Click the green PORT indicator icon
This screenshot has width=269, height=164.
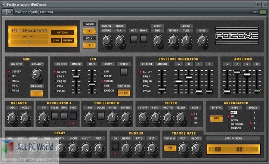tap(263, 12)
